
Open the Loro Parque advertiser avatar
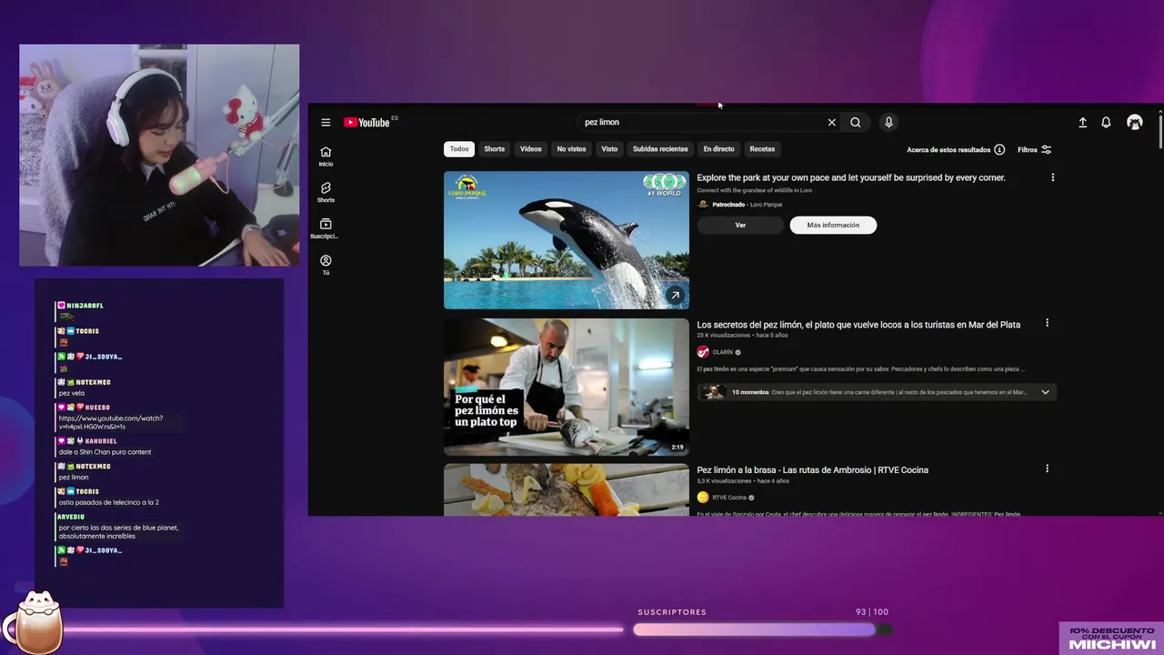click(703, 205)
